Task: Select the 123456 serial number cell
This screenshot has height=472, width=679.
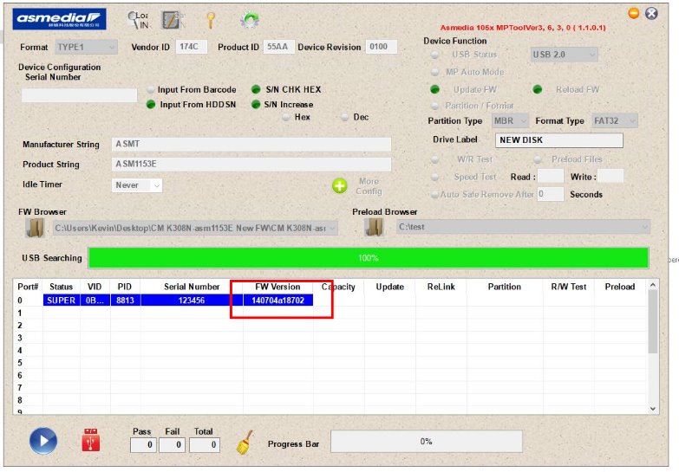Action: click(192, 301)
